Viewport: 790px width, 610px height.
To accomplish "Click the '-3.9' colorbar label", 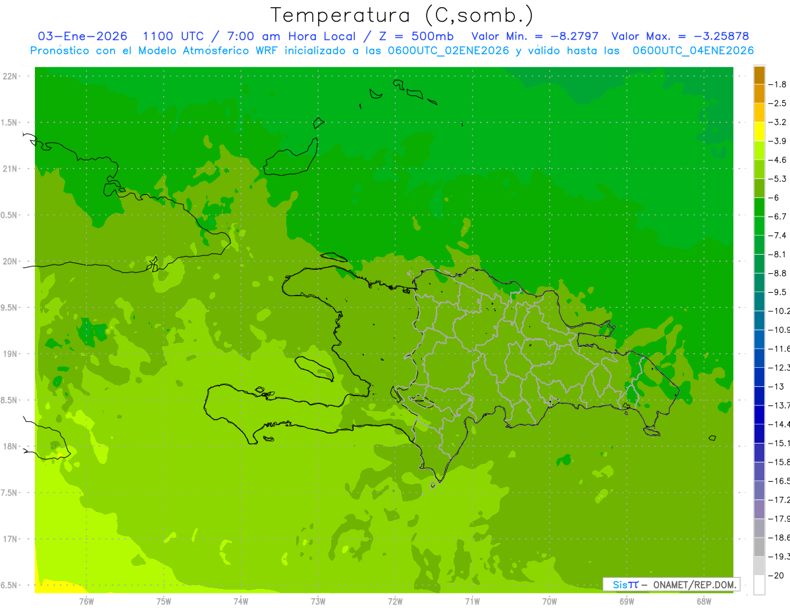I will click(777, 141).
